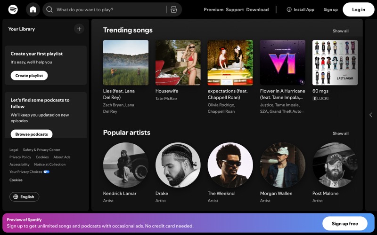The height and width of the screenshot is (235, 377).
Task: Open 60 mgs cover art
Action: pyautogui.click(x=335, y=63)
